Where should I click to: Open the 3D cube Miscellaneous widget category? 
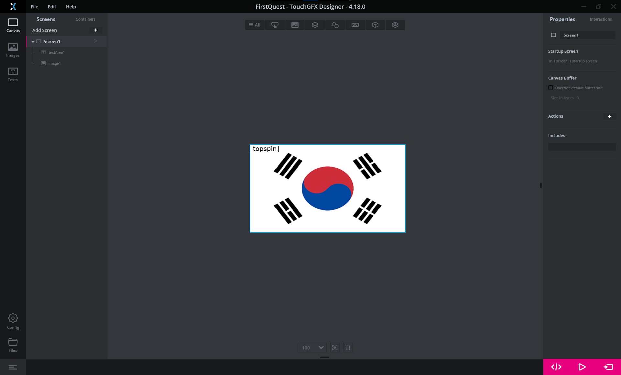click(x=375, y=25)
